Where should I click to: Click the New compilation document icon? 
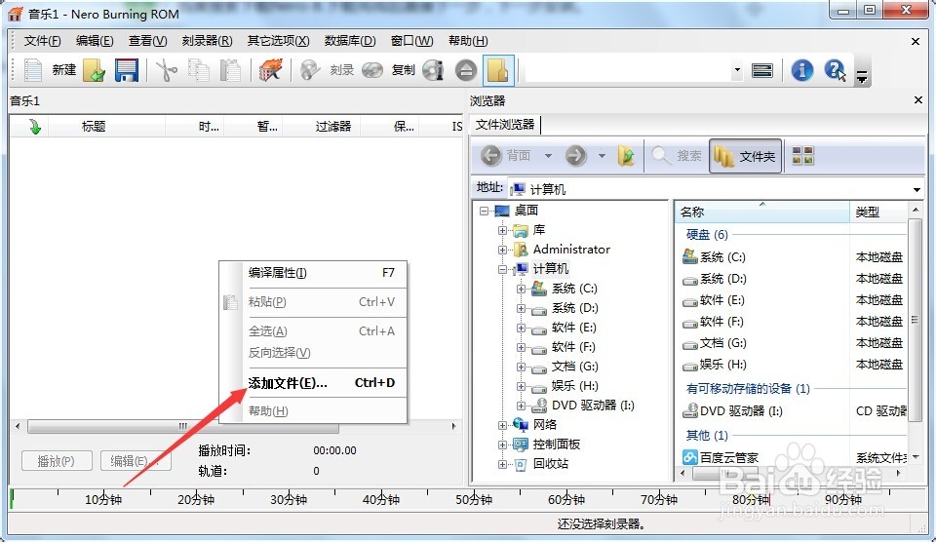click(32, 70)
